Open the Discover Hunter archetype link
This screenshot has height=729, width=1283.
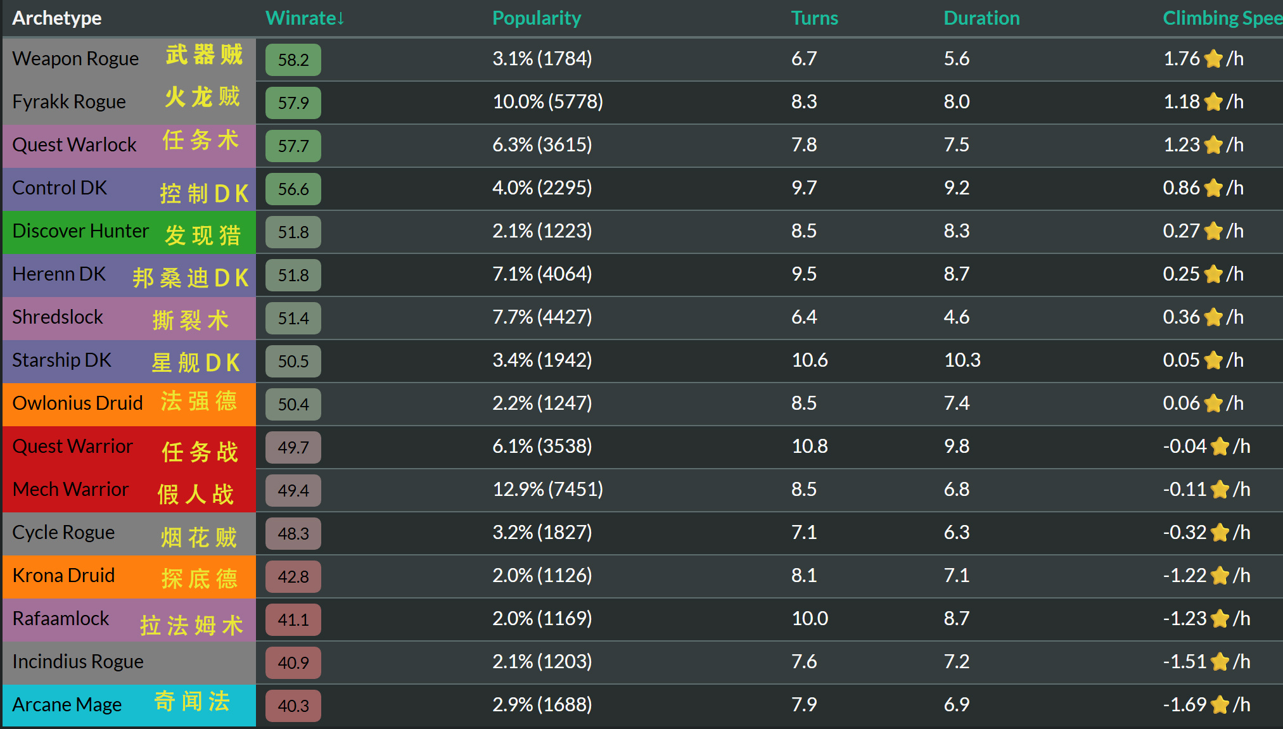80,231
